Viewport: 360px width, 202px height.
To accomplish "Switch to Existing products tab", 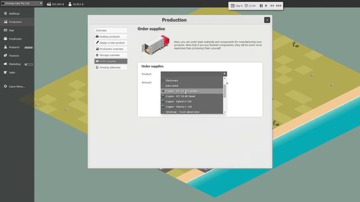I will [111, 36].
